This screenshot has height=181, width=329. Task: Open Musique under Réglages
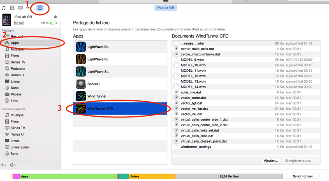point(17,49)
